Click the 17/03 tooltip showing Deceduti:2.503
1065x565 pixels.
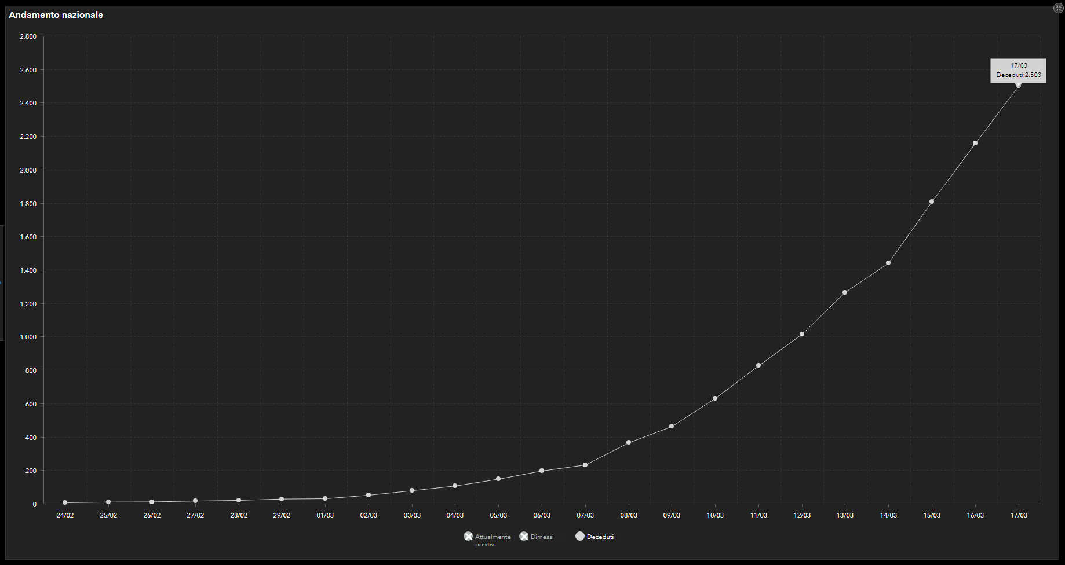pyautogui.click(x=1018, y=71)
